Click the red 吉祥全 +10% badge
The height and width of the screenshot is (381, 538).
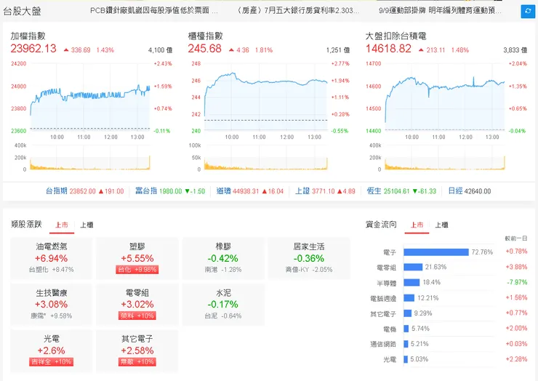52,362
